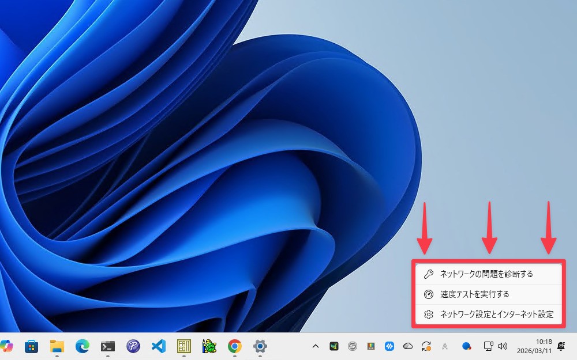
Task: Click sync arrows with orange dot icon
Action: click(x=426, y=346)
